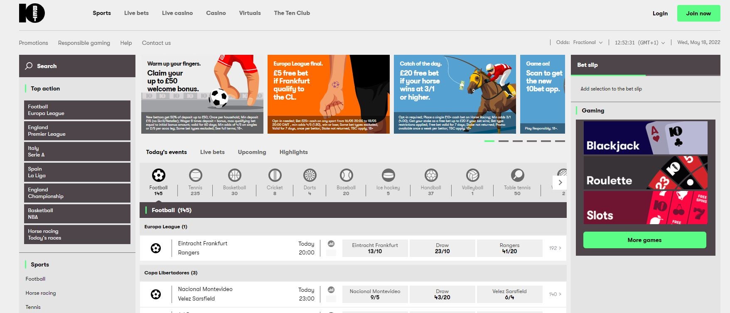Expand 192 more markets for Frankfurt match

click(x=555, y=248)
